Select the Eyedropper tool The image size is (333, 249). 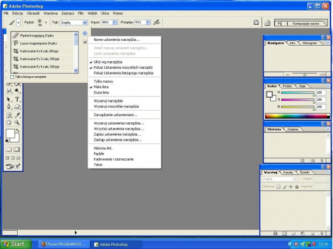click(x=17, y=115)
